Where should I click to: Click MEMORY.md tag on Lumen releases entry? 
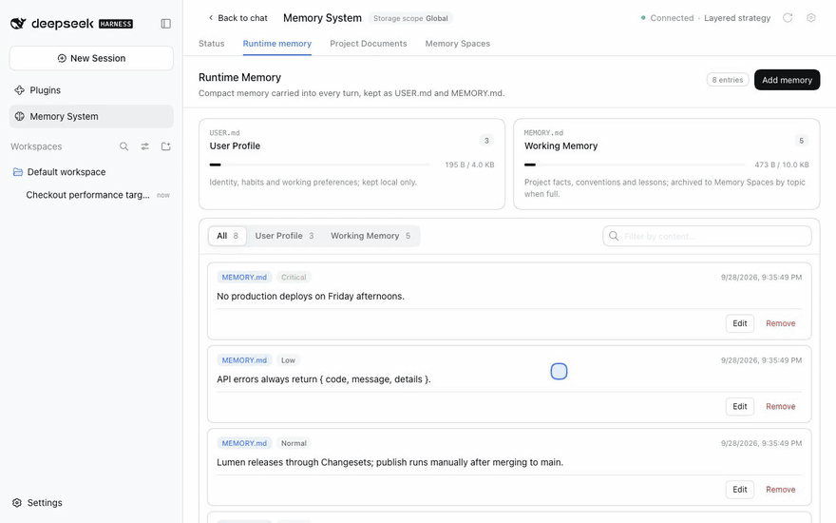click(244, 443)
